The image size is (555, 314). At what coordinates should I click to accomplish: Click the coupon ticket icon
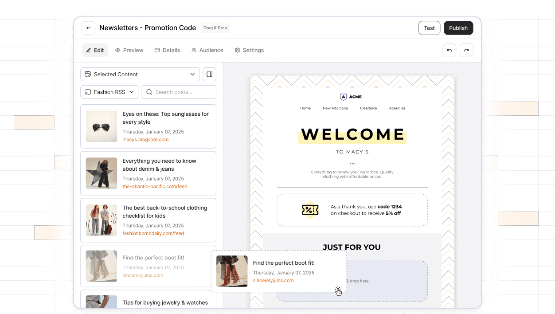pos(310,210)
